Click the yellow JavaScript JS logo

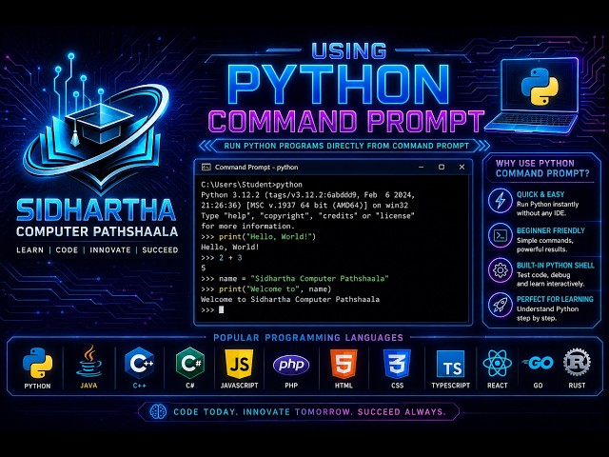[x=239, y=364]
